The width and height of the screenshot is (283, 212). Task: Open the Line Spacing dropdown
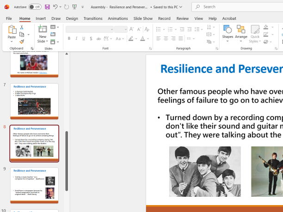coord(198,29)
